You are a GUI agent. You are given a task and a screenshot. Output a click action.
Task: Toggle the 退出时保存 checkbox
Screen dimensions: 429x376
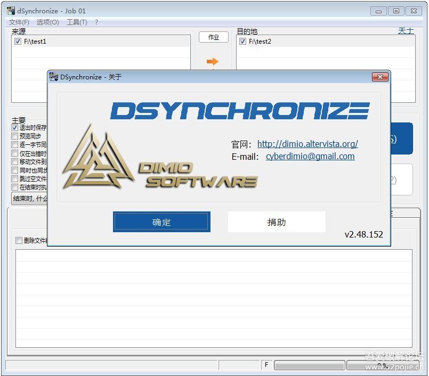click(15, 127)
